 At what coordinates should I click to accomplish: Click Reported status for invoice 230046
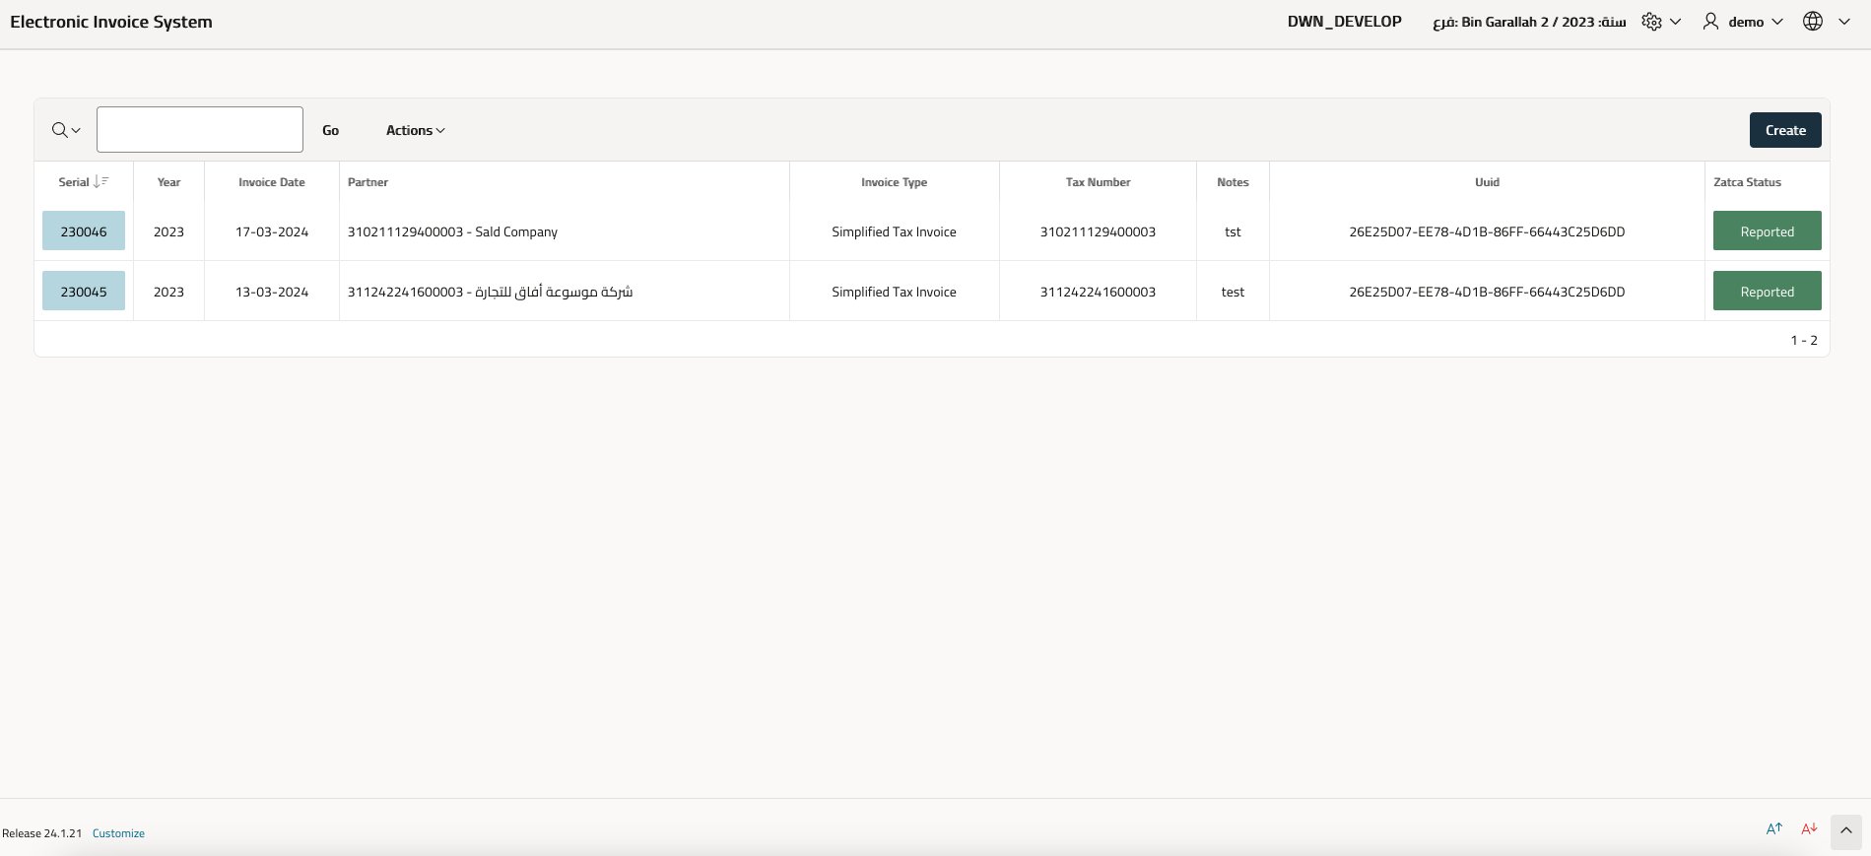pos(1767,231)
